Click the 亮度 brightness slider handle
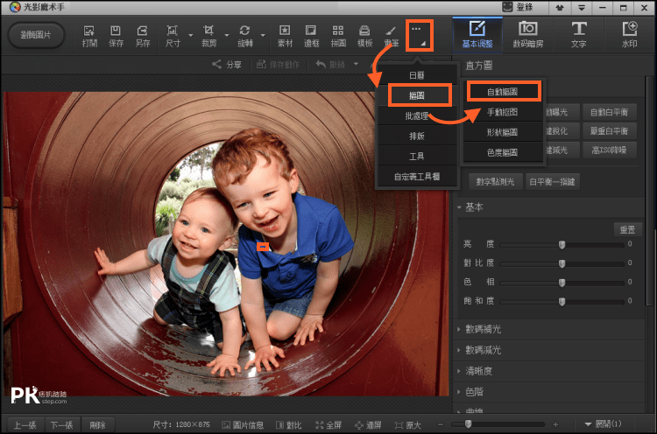The height and width of the screenshot is (434, 657). pyautogui.click(x=562, y=244)
